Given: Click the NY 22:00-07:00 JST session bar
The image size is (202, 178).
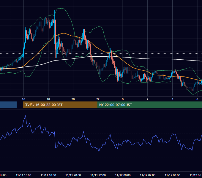Looking at the screenshot, I should click(x=149, y=105).
